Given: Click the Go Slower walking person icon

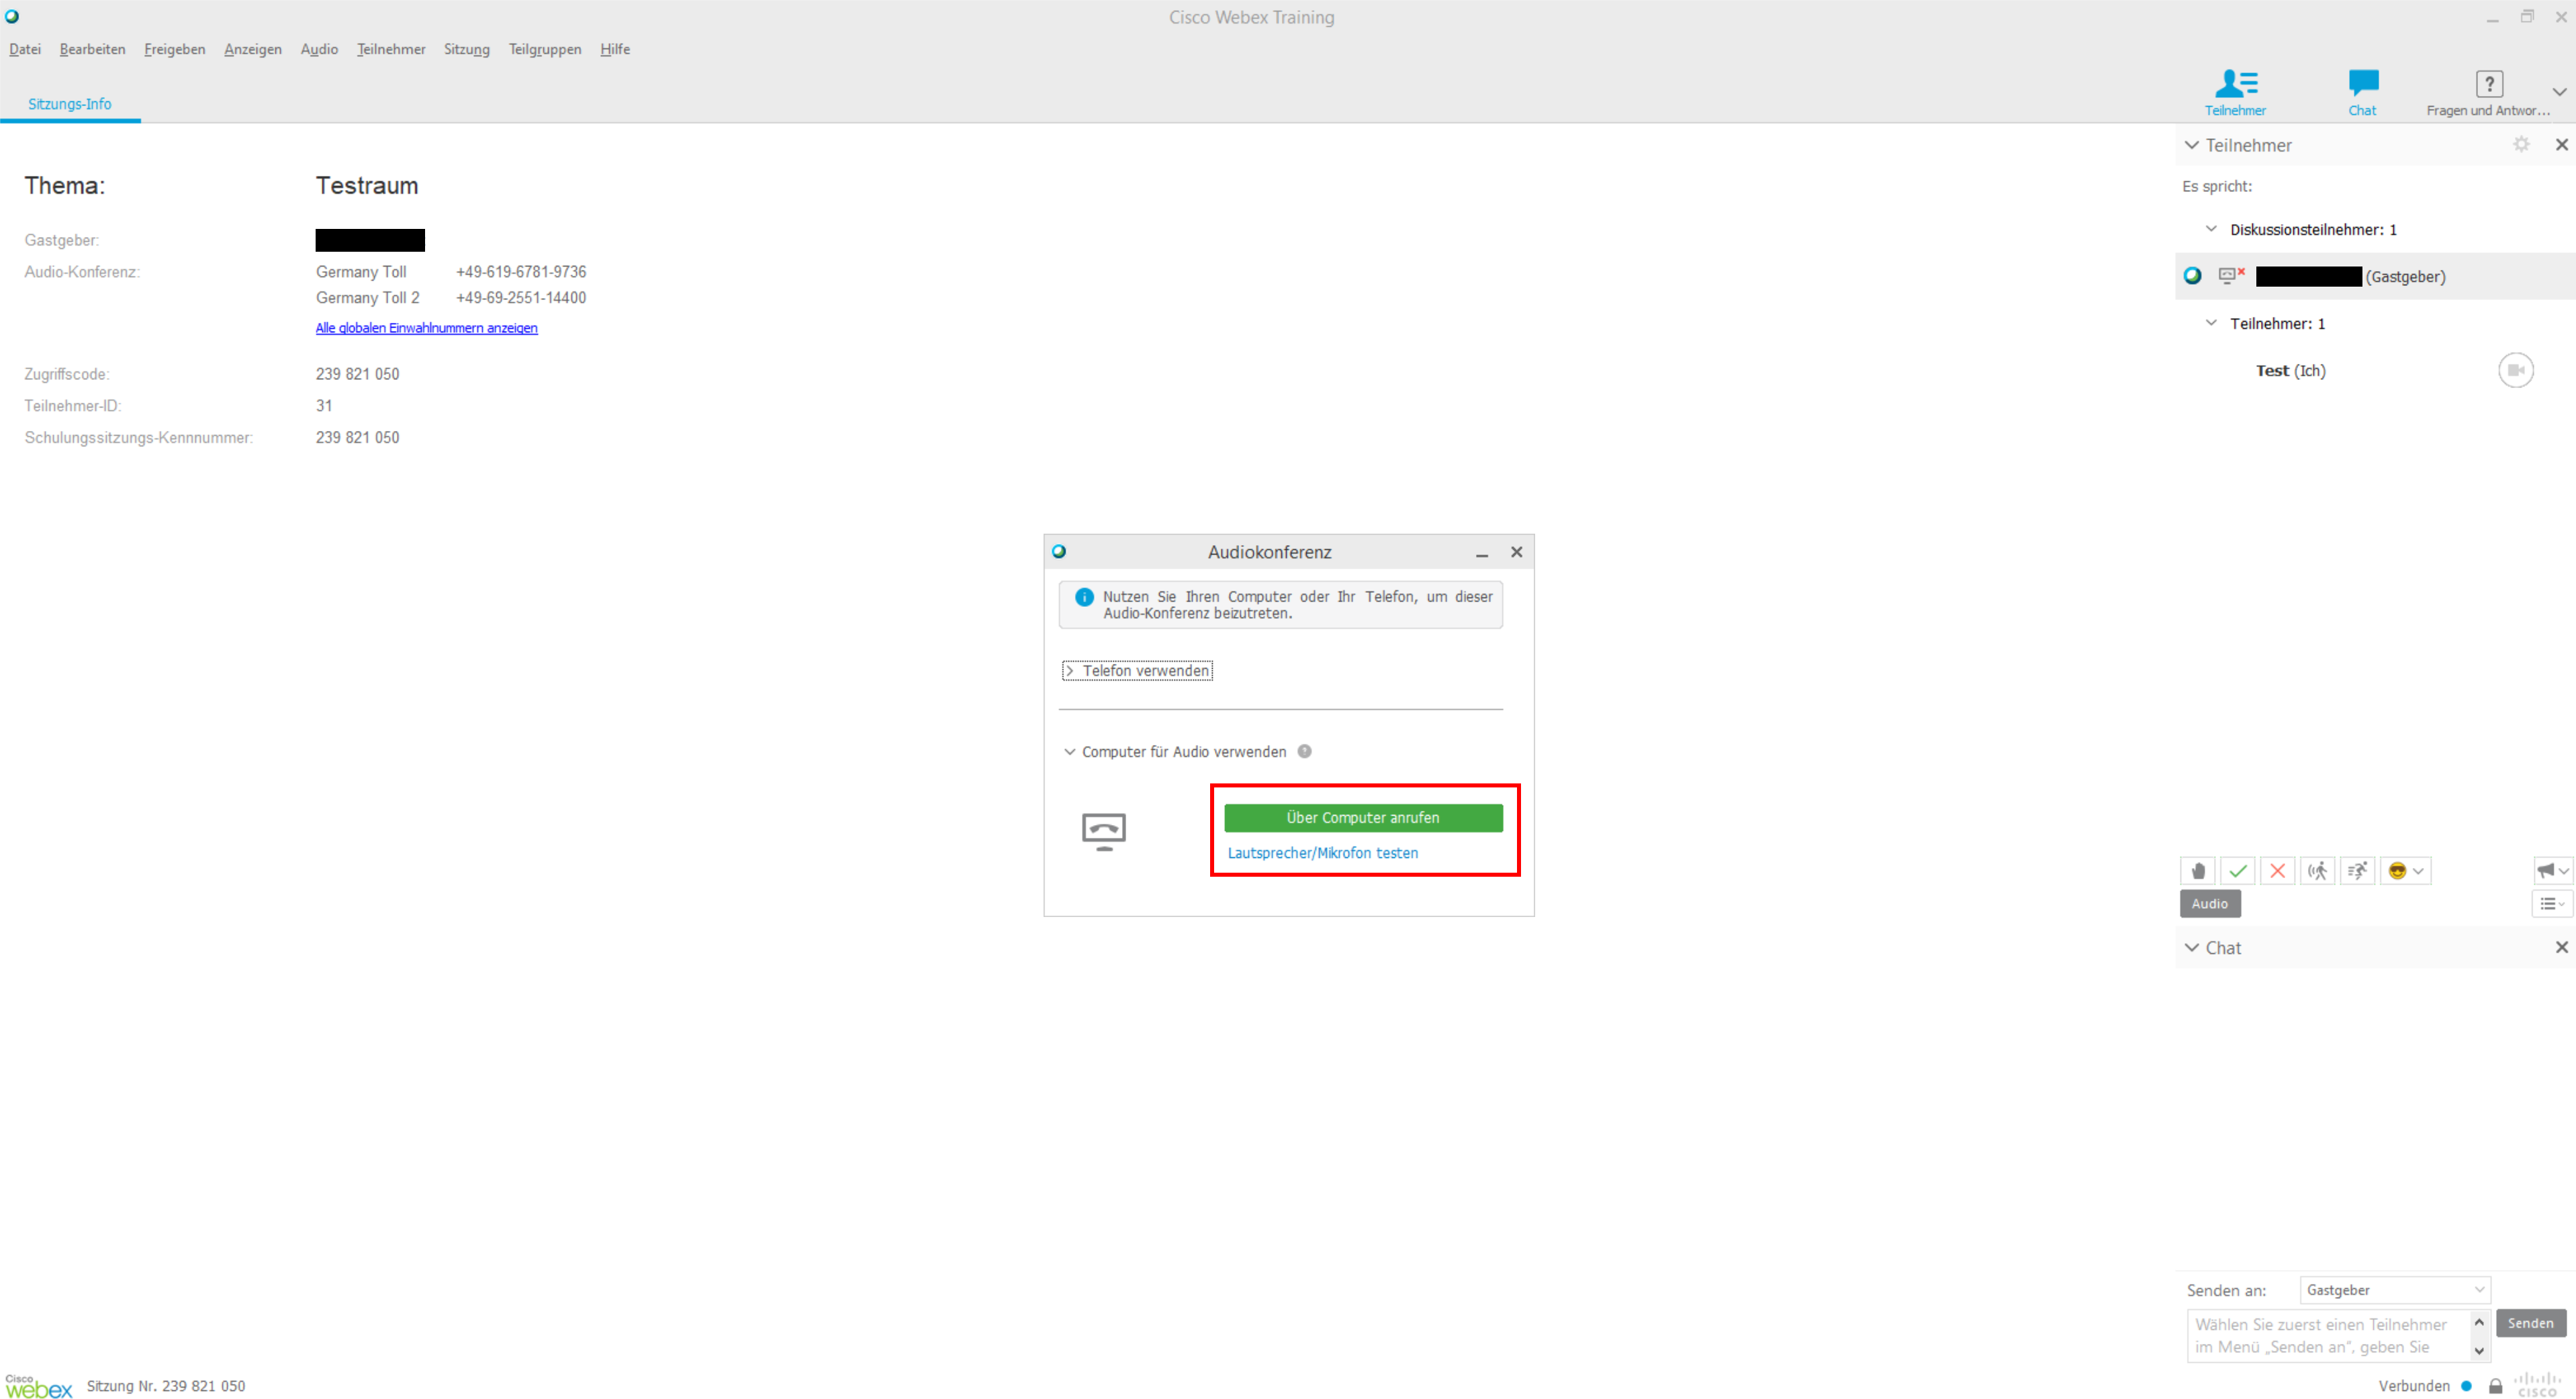Looking at the screenshot, I should [2318, 871].
